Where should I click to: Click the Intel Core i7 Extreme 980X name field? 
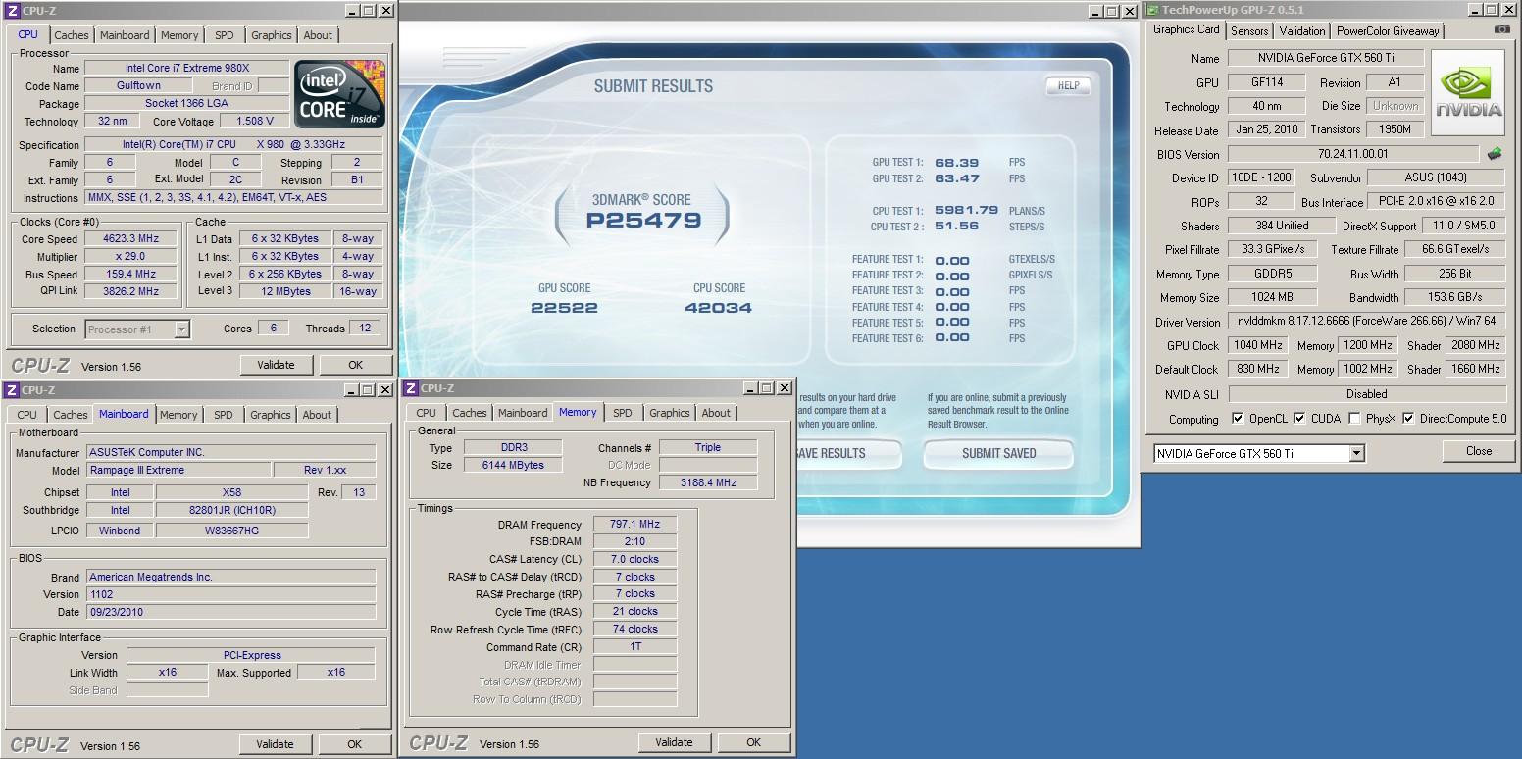(x=186, y=68)
